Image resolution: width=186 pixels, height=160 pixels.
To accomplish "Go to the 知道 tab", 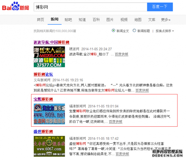I will [x=82, y=20].
